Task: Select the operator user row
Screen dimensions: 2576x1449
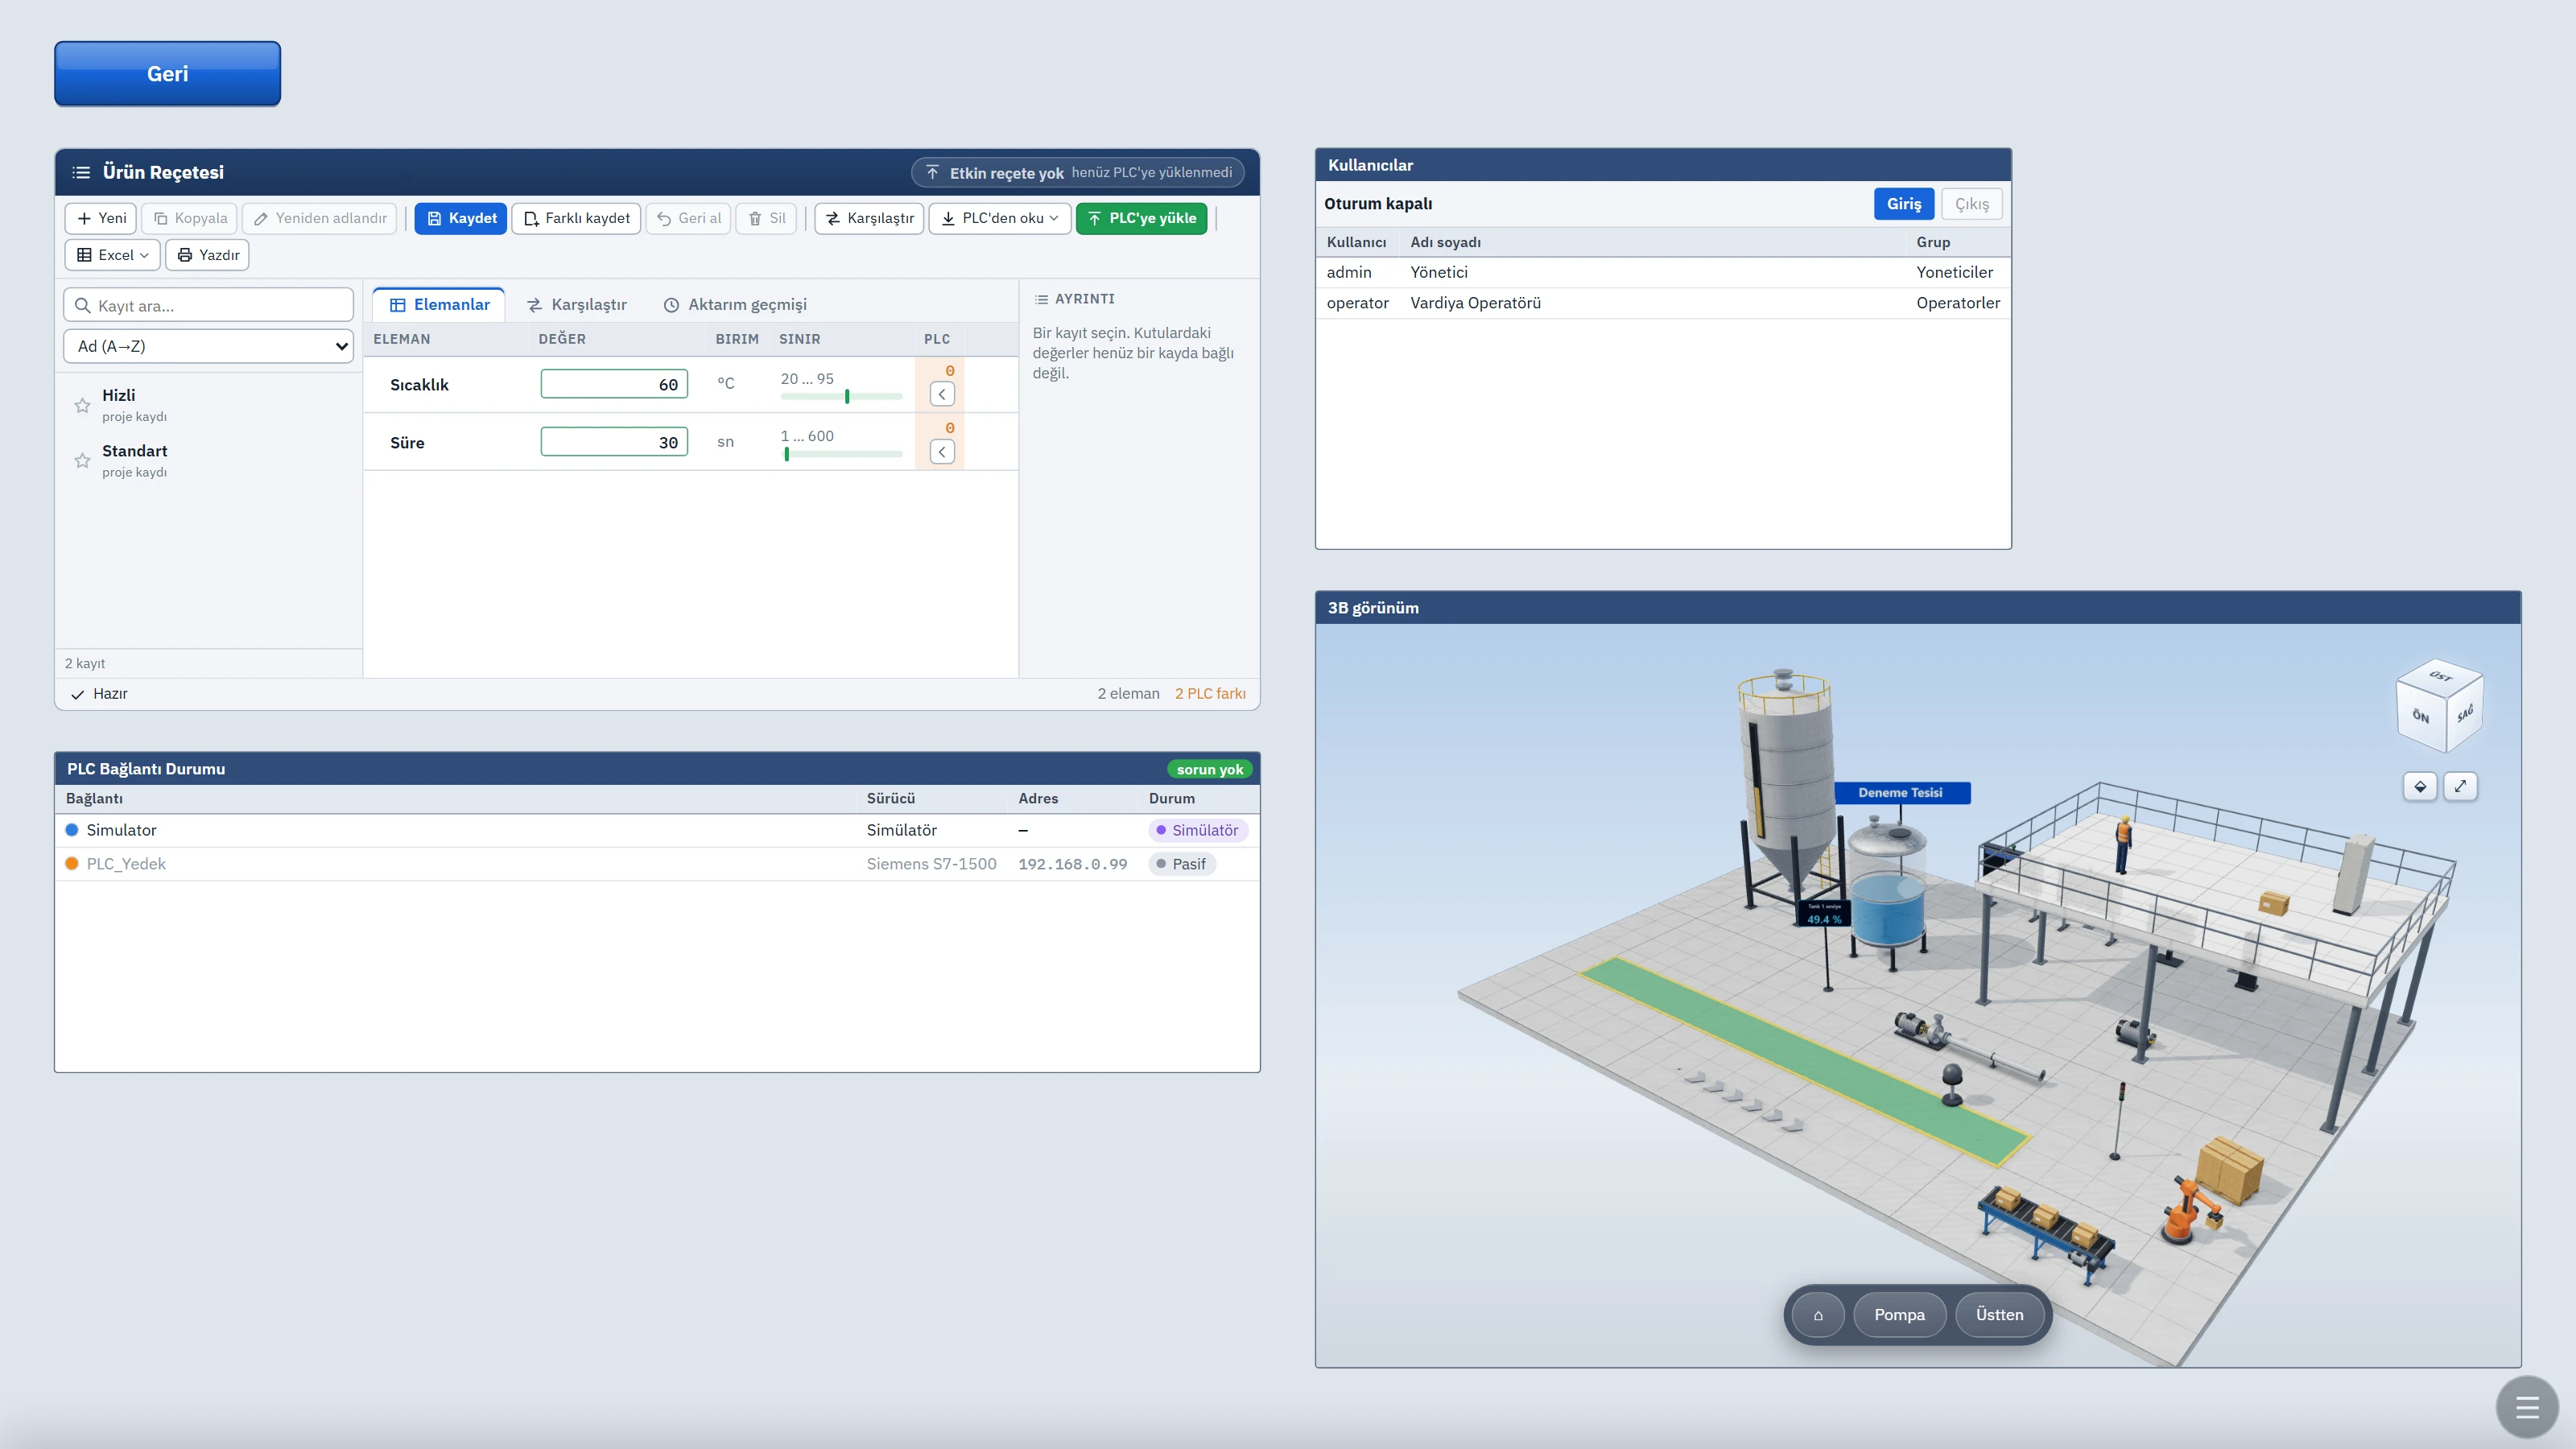Action: (1663, 303)
